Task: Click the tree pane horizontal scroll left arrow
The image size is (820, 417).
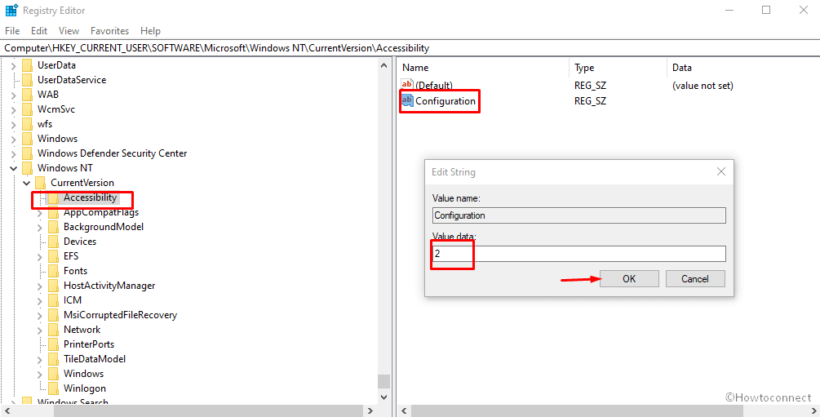Action: coord(7,410)
